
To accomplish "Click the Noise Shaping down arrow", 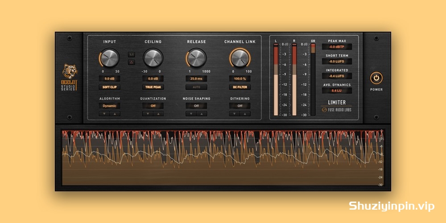I will pos(191,114).
